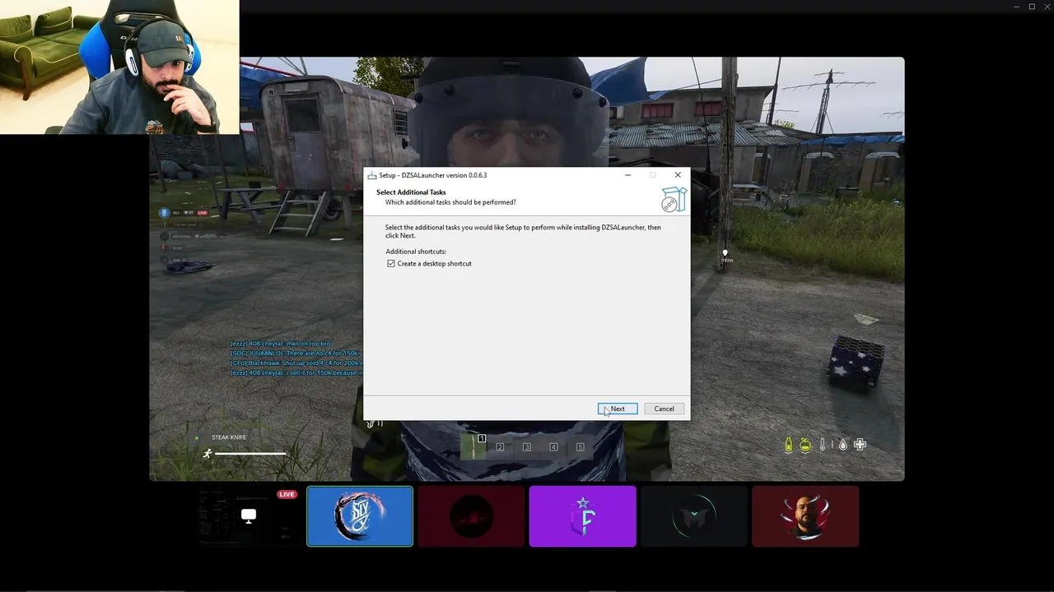This screenshot has width=1054, height=592.
Task: Click the running man stamina icon
Action: tap(208, 453)
